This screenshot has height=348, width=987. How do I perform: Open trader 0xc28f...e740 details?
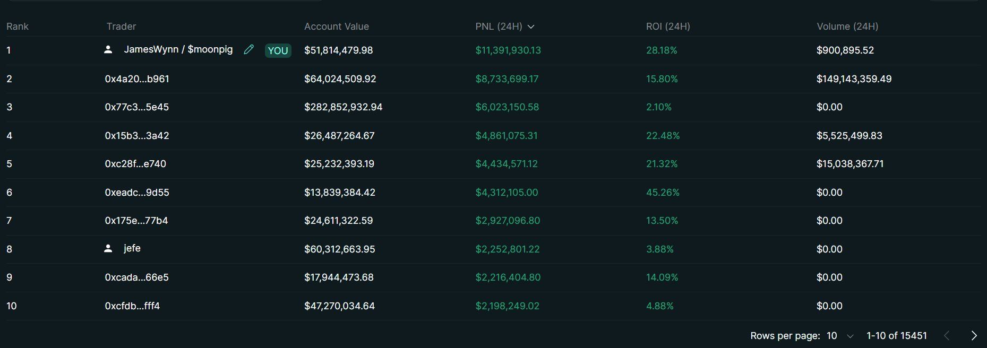[135, 164]
